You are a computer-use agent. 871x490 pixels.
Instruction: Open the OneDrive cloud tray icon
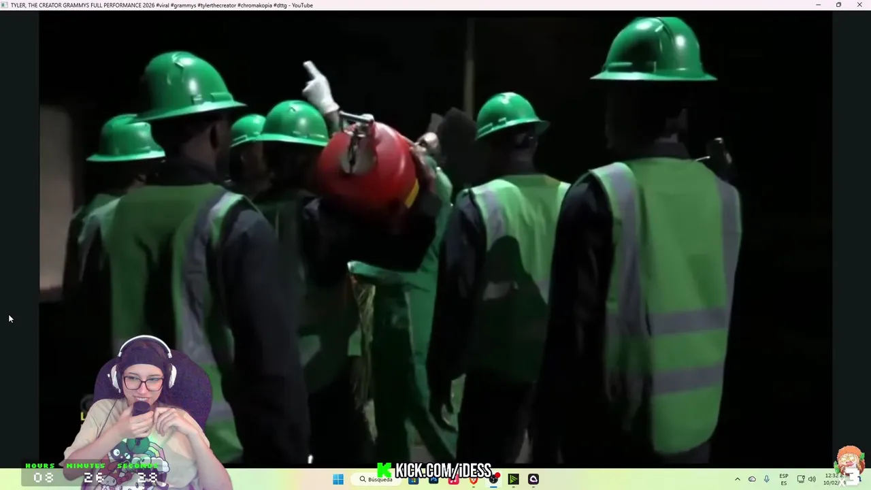point(752,479)
